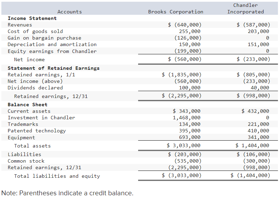Viewport: 279px width, 197px height.
Task: Click the Gain on bargain purchase label
Action: point(44,38)
